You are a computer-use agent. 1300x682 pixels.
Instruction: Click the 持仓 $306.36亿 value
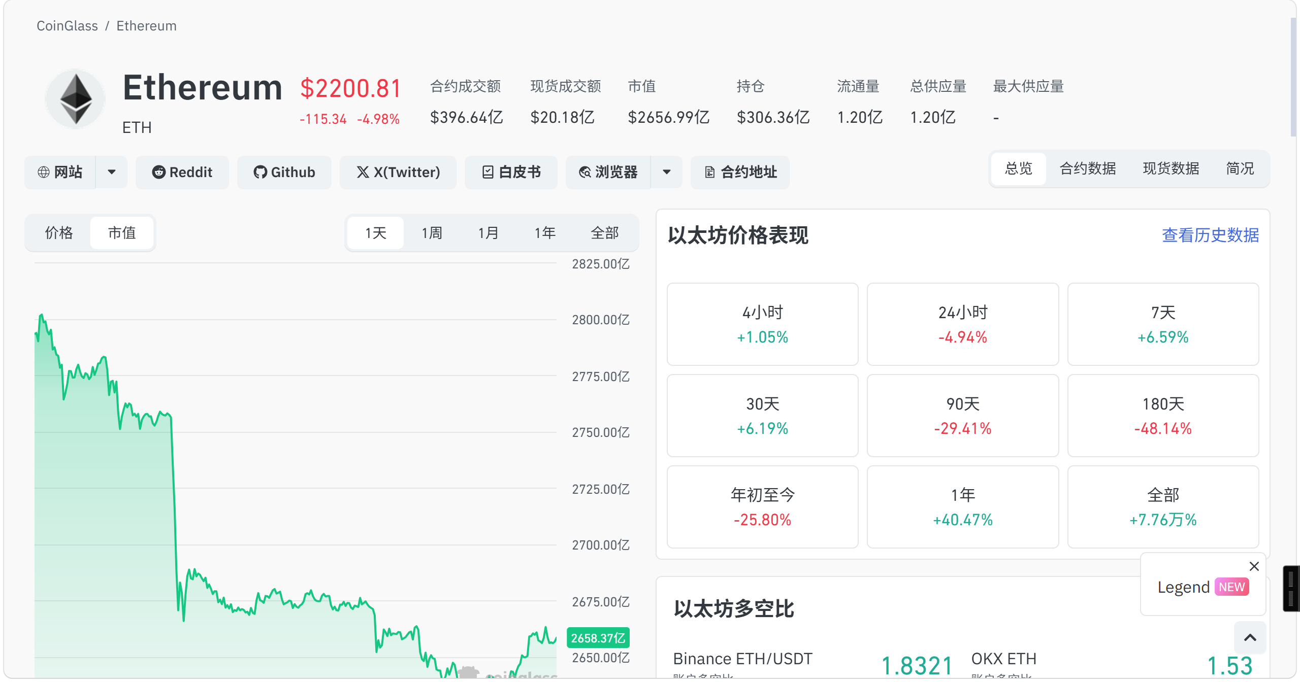(773, 117)
